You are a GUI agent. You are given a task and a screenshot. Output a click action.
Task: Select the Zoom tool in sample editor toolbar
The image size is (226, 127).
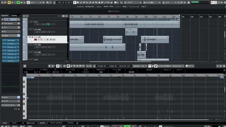coord(75,66)
